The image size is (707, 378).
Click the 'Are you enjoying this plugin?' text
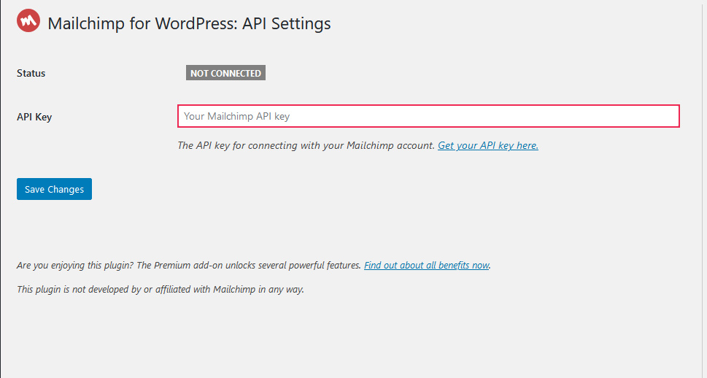(75, 265)
